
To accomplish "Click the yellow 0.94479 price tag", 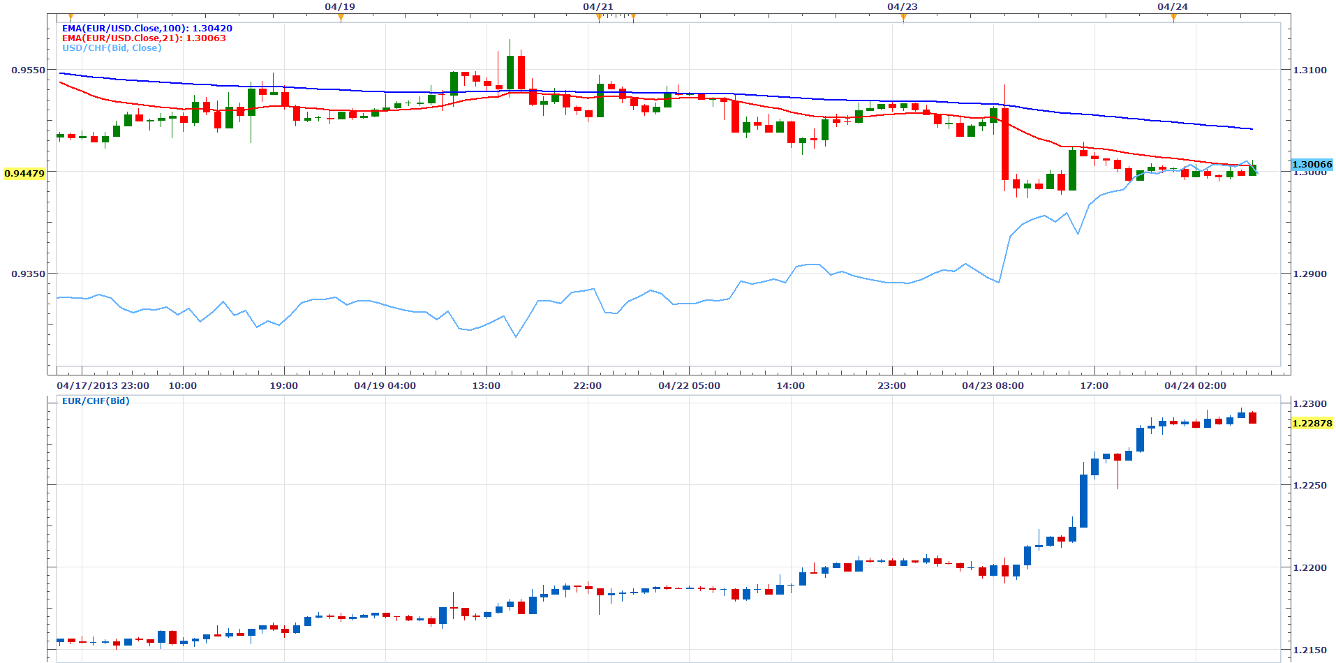I will pos(24,173).
